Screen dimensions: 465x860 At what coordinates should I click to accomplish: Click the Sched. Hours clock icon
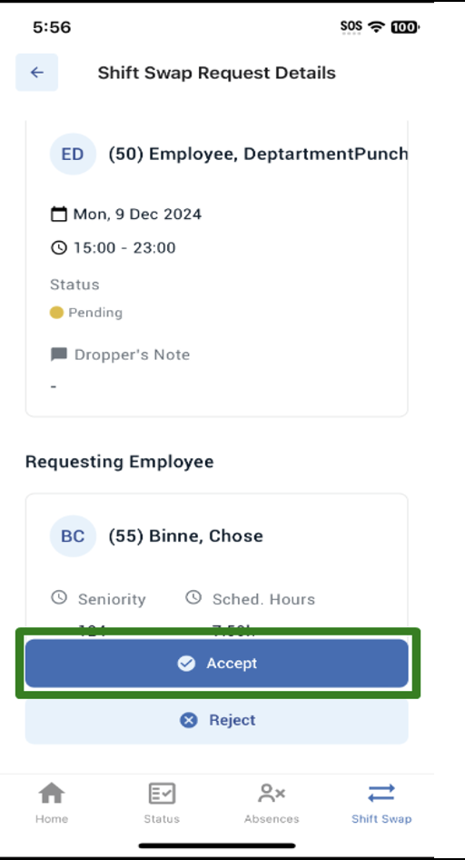click(193, 597)
